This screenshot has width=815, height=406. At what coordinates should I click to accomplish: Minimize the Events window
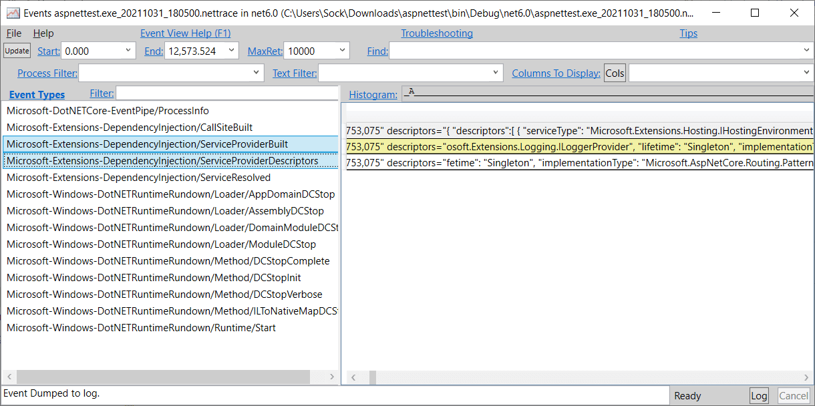pyautogui.click(x=716, y=13)
